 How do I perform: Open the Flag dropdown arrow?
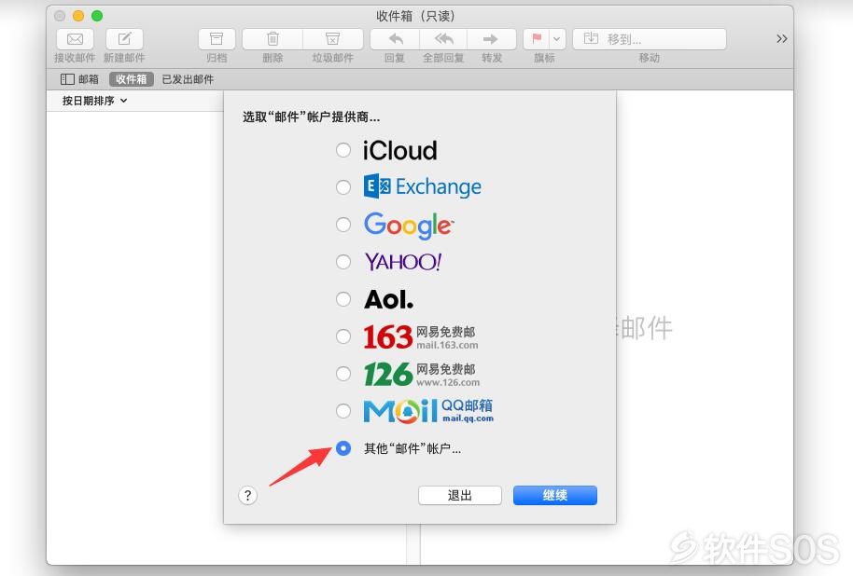pos(557,39)
